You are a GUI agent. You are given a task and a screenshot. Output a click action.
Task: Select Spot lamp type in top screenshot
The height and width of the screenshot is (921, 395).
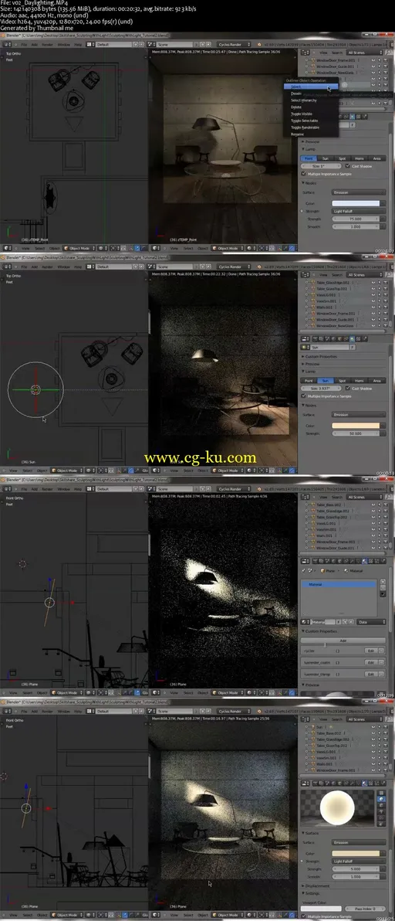coord(343,158)
